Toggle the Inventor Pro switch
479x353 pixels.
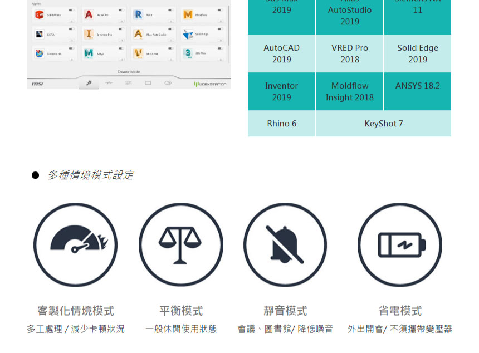(121, 29)
